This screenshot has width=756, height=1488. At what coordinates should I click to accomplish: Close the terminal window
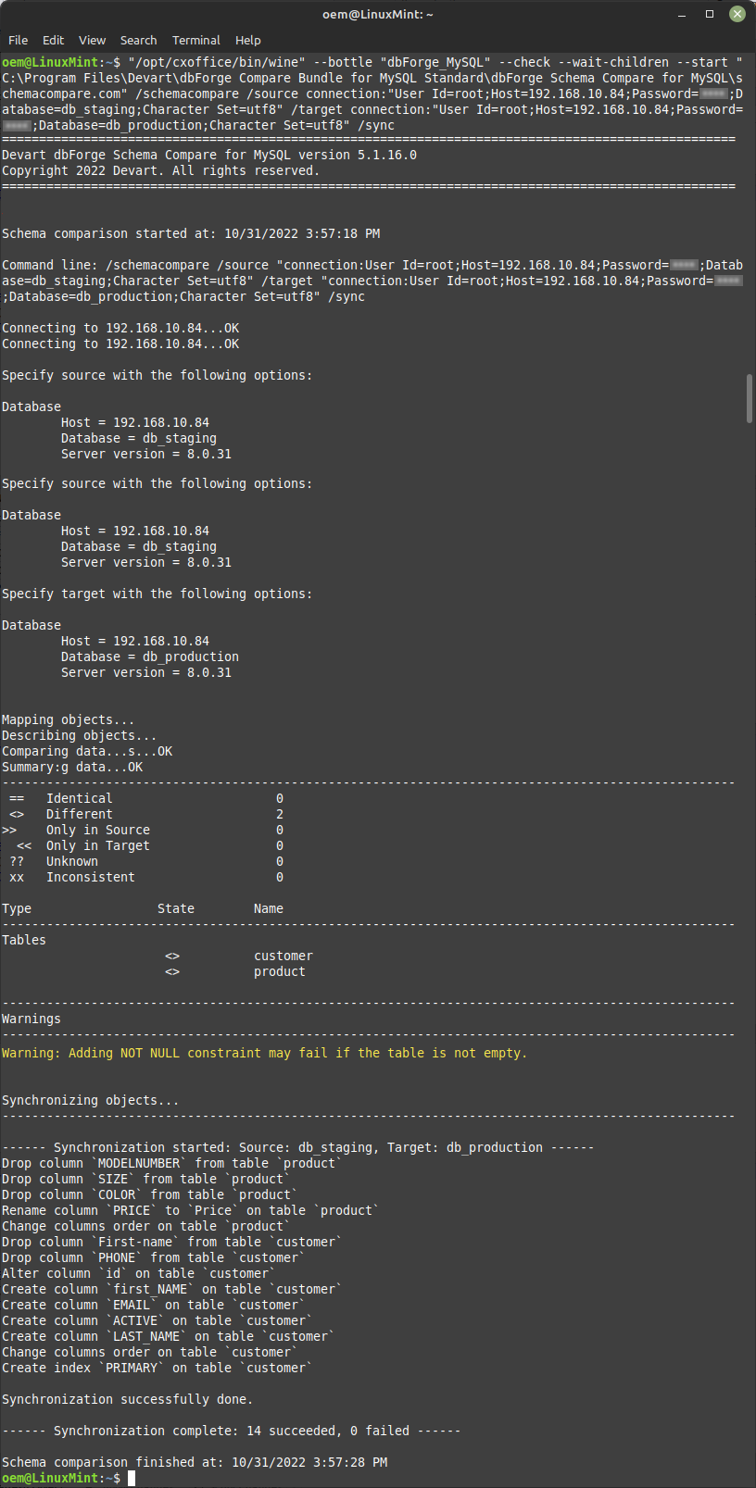pos(737,14)
